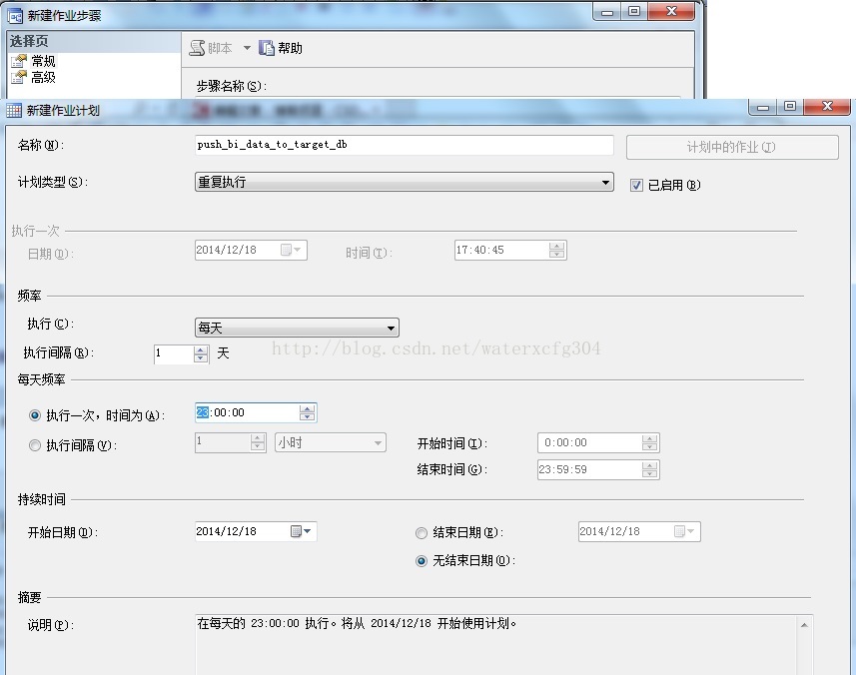Open the 结束日期 calendar dropdown
This screenshot has width=856, height=675.
click(684, 531)
